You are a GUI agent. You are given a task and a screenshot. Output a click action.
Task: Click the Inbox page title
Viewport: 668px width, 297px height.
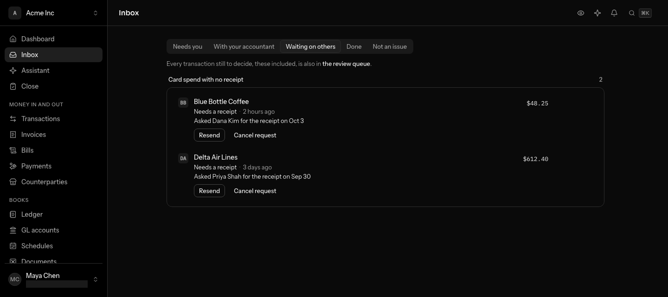point(129,13)
